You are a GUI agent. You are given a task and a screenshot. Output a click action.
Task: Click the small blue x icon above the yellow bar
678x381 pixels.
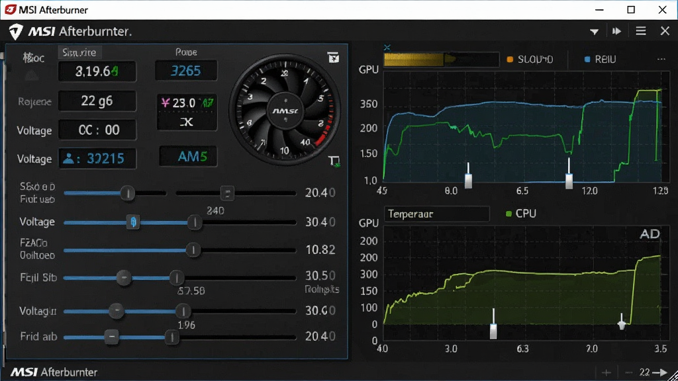coord(387,47)
